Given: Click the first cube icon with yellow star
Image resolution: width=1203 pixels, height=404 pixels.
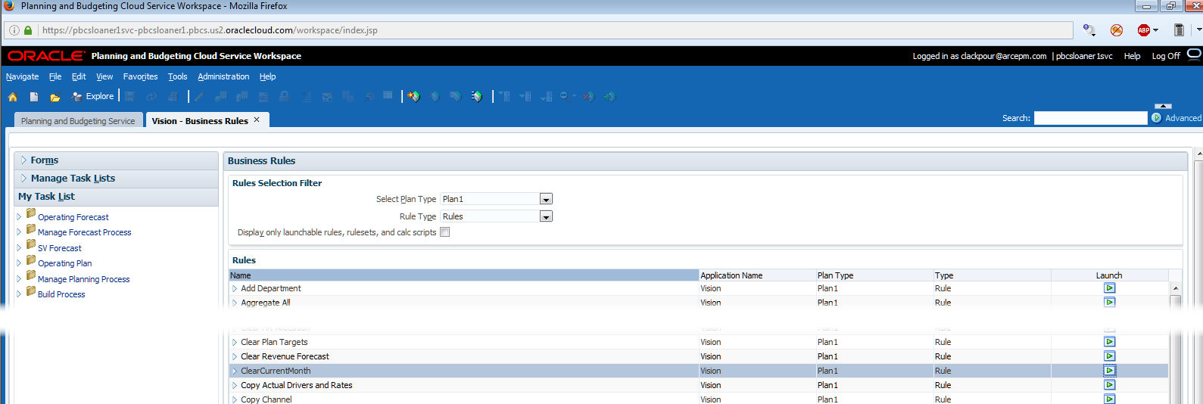Looking at the screenshot, I should point(414,96).
